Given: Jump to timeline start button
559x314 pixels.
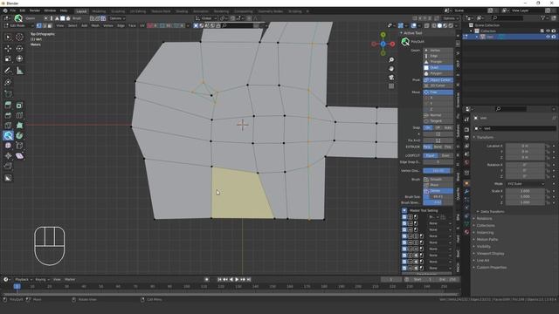Looking at the screenshot, I should (219, 279).
